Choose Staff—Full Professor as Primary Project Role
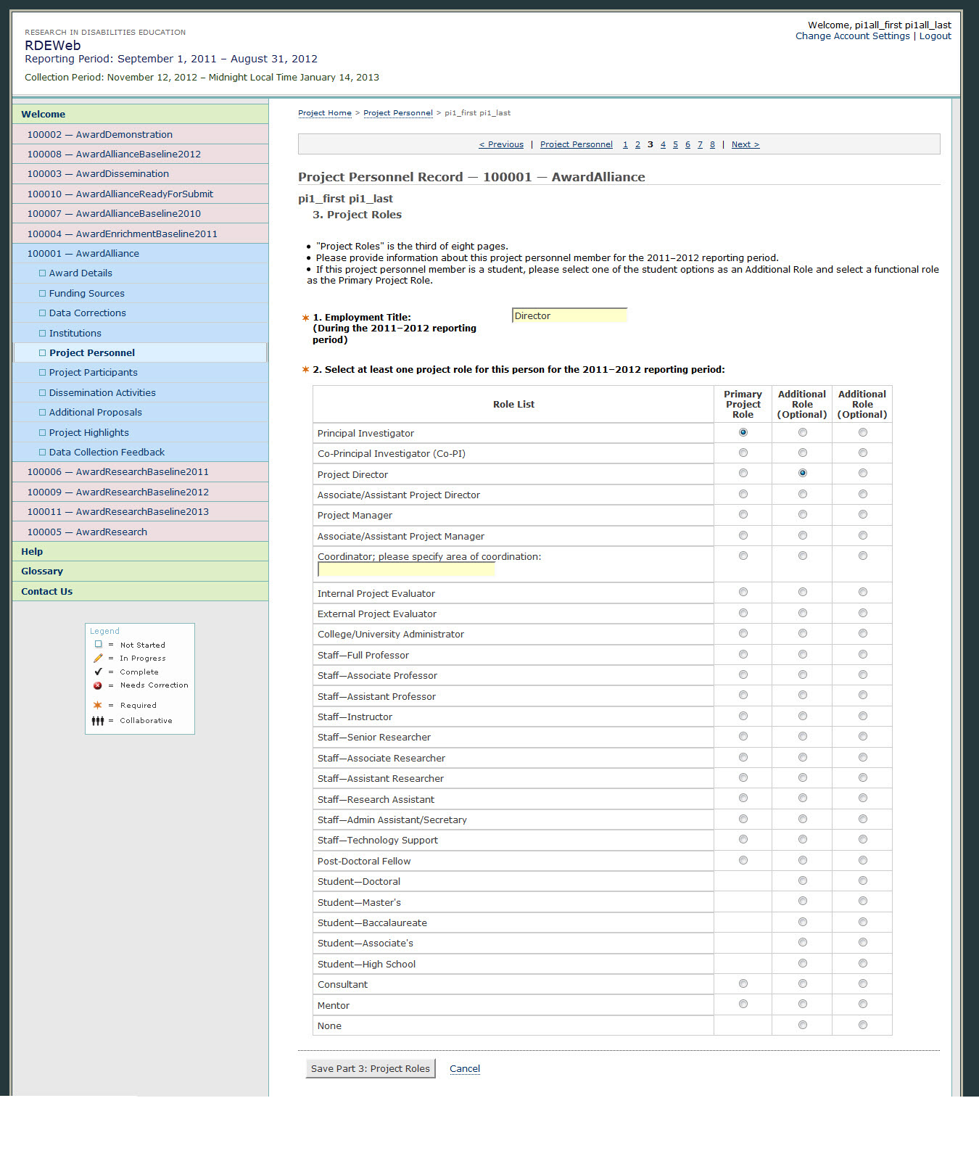 click(743, 654)
